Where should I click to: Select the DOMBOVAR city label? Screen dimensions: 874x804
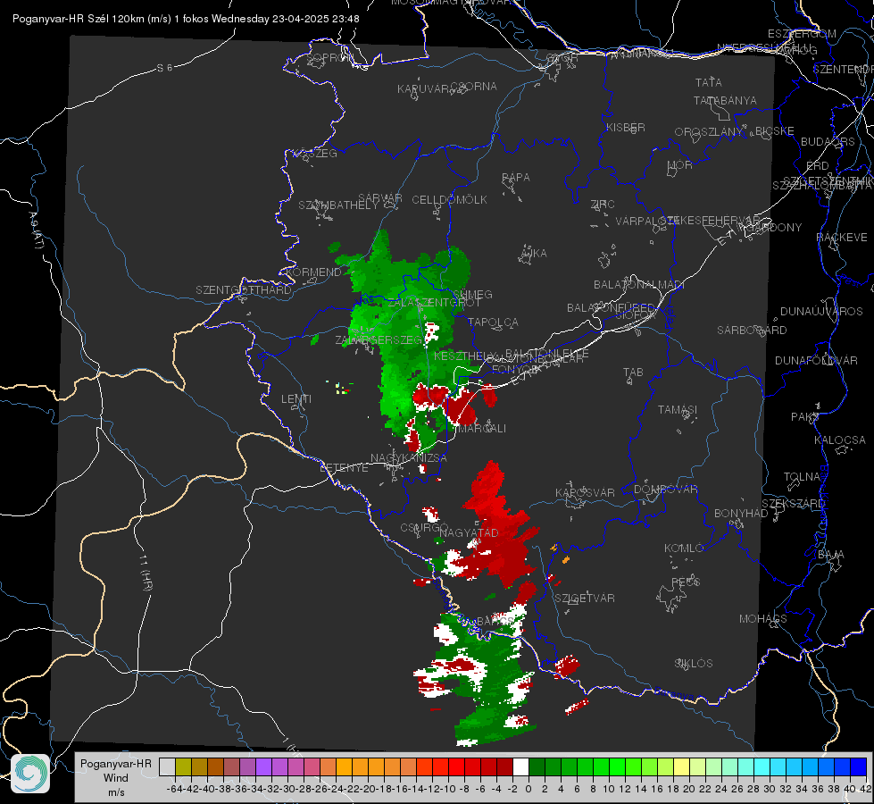click(x=665, y=490)
